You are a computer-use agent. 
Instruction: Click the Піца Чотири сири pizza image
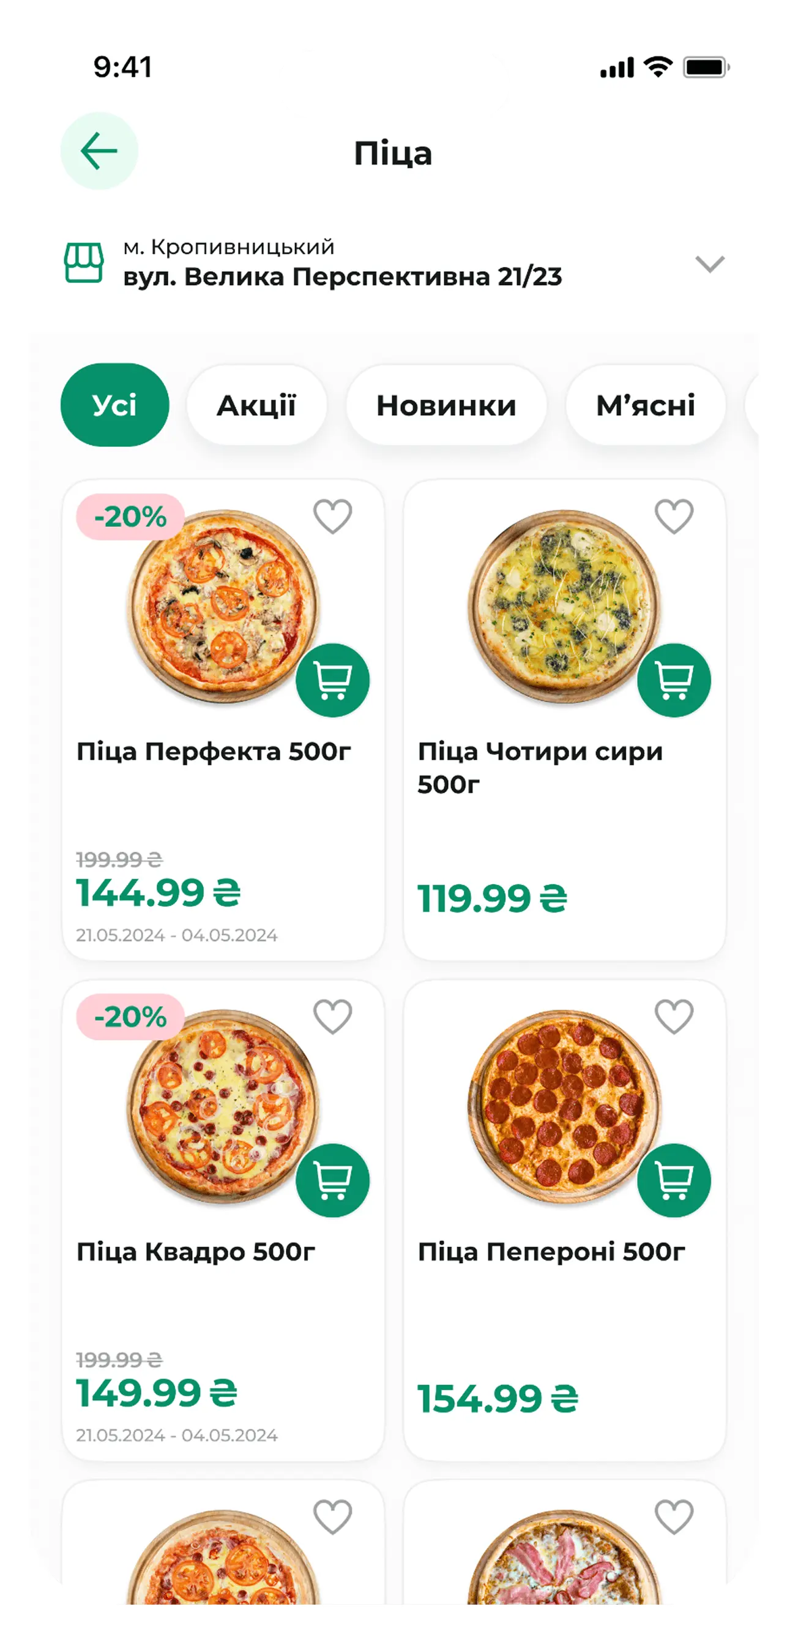tap(563, 606)
